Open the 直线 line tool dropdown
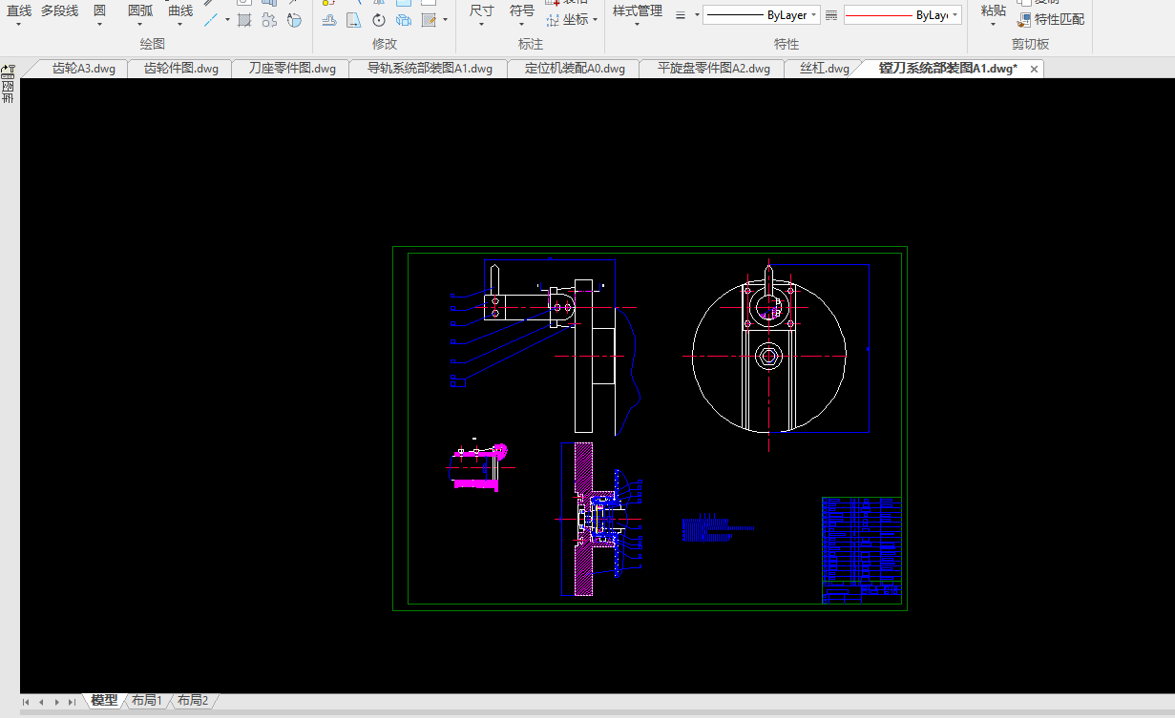1175x718 pixels. [x=19, y=25]
